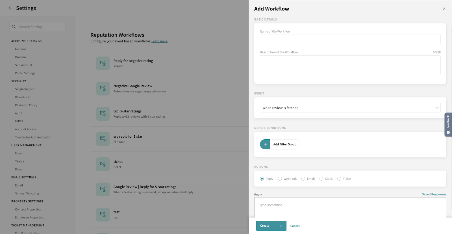The height and width of the screenshot is (234, 452).
Task: Click the G2 5-star ratings workflow icon
Action: (103, 114)
